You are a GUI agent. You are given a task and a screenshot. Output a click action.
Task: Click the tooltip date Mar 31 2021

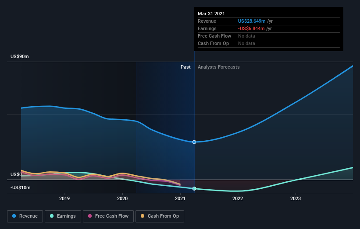(x=211, y=14)
